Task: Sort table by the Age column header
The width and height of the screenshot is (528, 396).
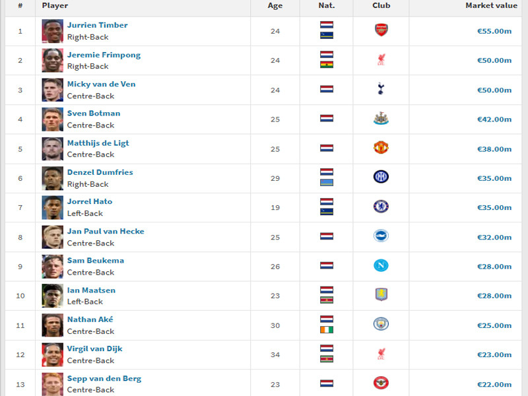Action: coord(275,6)
